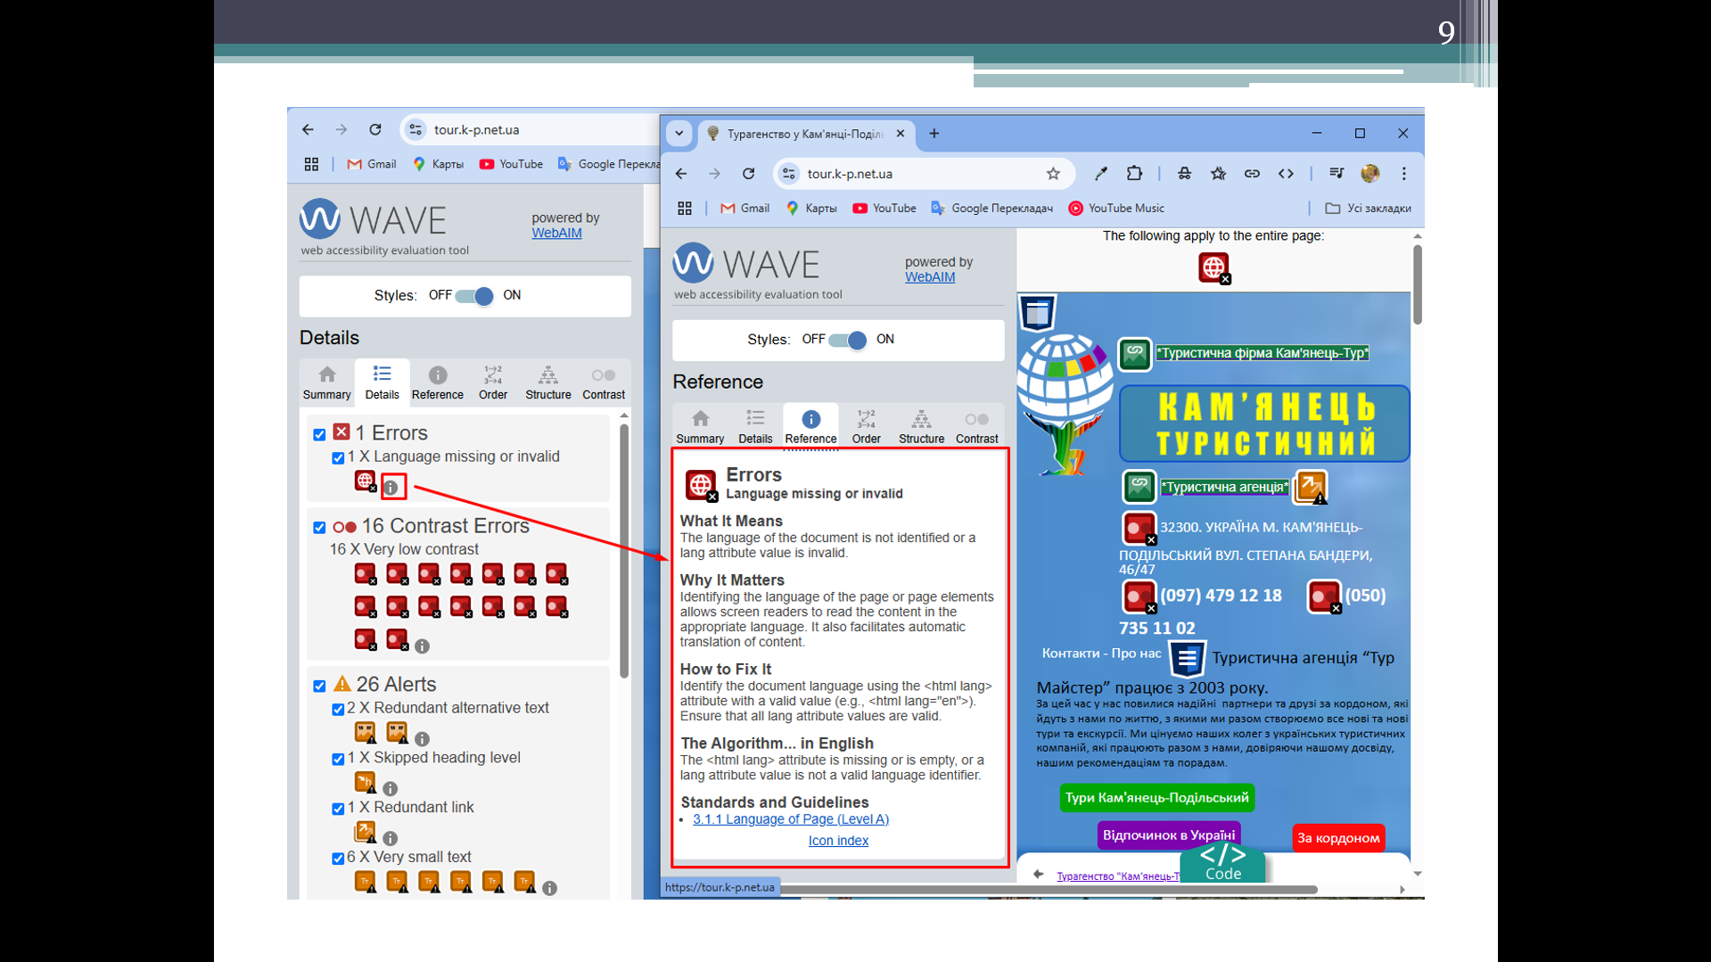Click За кордоном red button

pos(1338,838)
